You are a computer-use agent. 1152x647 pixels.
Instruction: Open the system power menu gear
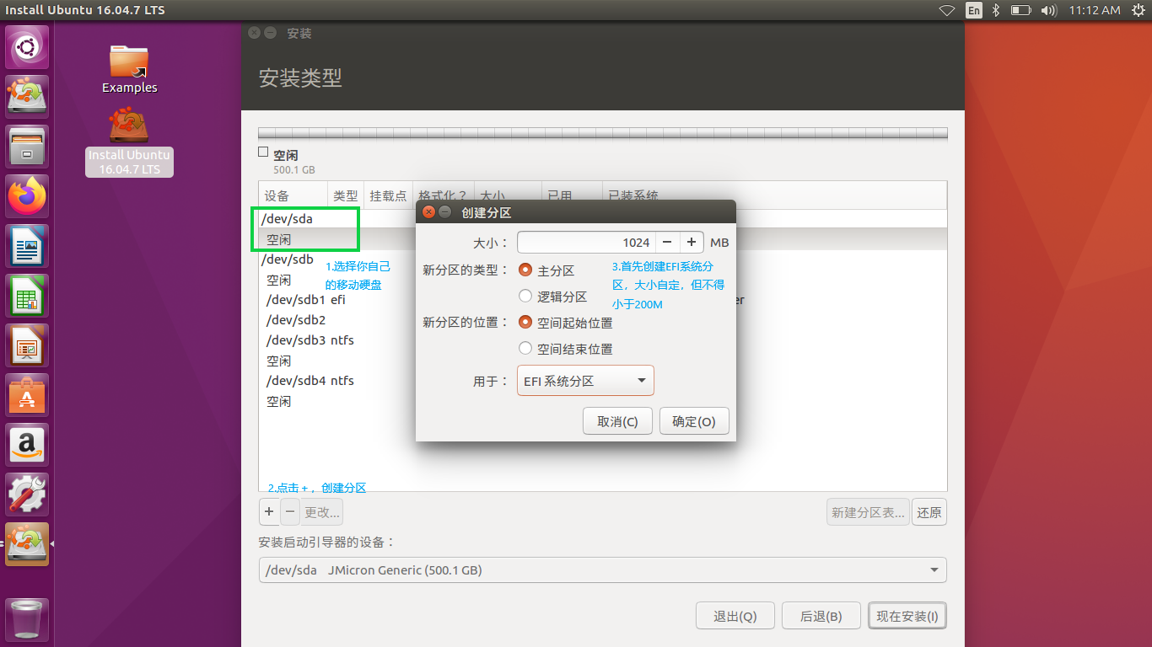tap(1139, 10)
